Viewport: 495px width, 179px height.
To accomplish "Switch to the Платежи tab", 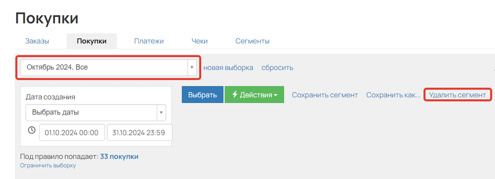I will pos(149,41).
